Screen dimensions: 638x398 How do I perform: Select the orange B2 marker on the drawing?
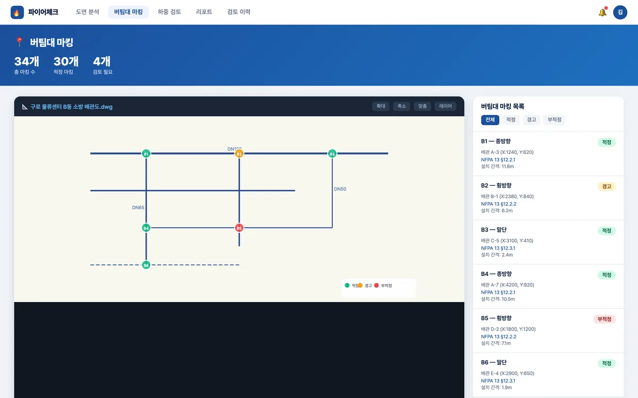point(239,153)
